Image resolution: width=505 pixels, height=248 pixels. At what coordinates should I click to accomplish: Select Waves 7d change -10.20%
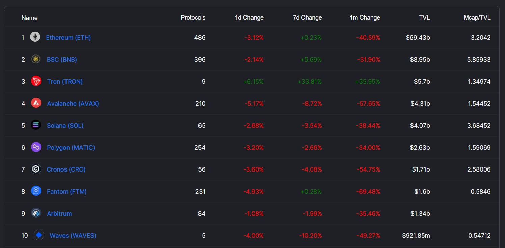(311, 236)
